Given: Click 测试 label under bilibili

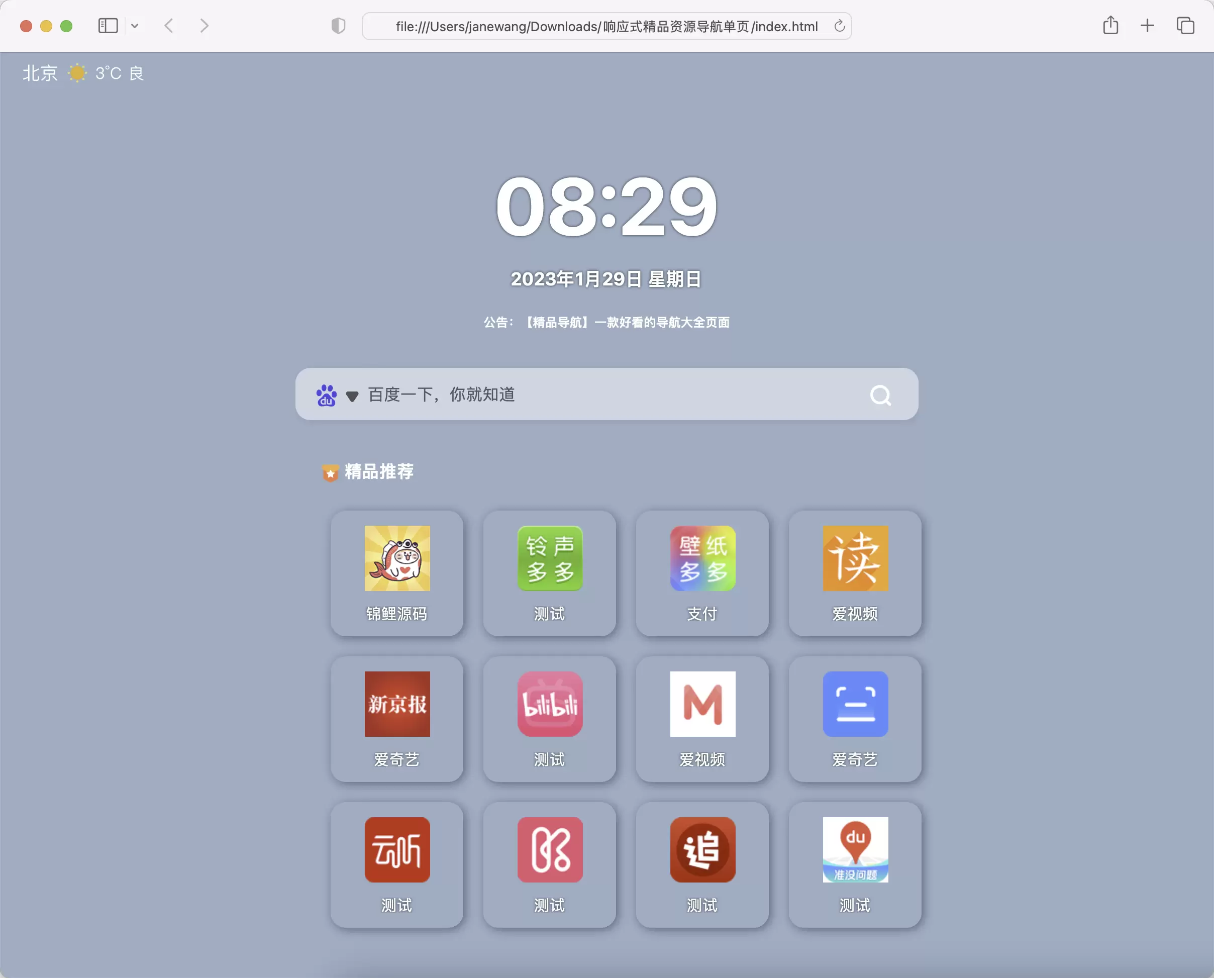Looking at the screenshot, I should pos(550,759).
